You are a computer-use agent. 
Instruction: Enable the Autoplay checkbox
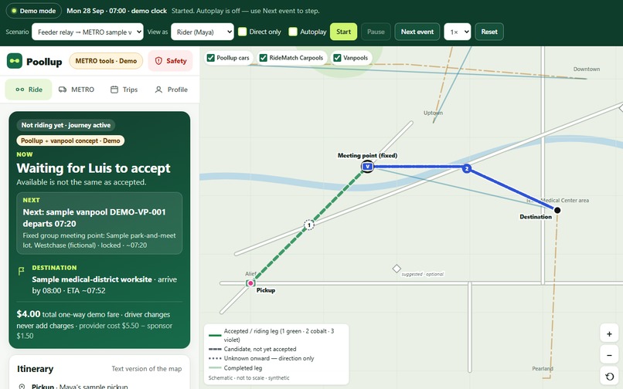293,32
